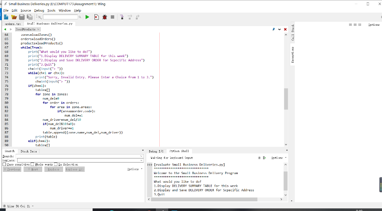382x211 pixels.
Task: Save the current file with disk icon
Action: (22, 17)
